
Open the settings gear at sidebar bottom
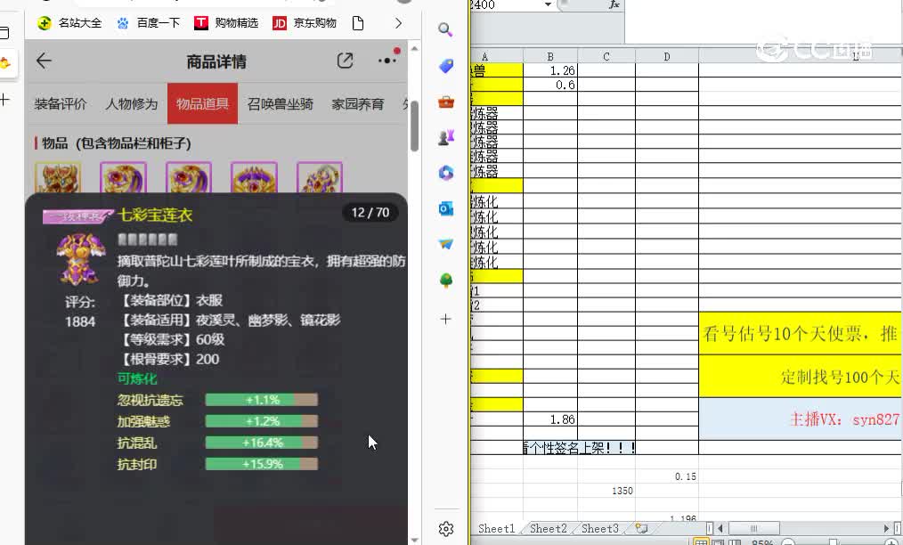(445, 527)
